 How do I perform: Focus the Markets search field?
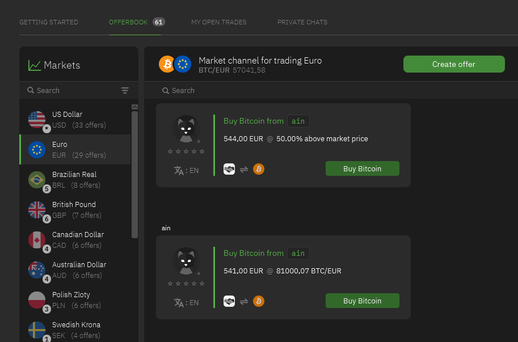(74, 91)
